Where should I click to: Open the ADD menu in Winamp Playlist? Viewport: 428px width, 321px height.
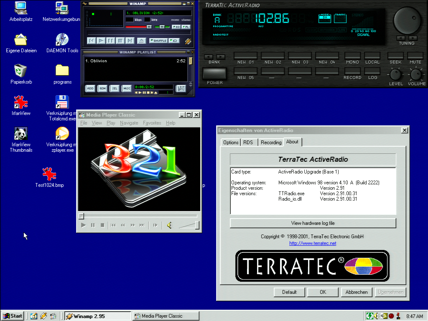tap(90, 89)
